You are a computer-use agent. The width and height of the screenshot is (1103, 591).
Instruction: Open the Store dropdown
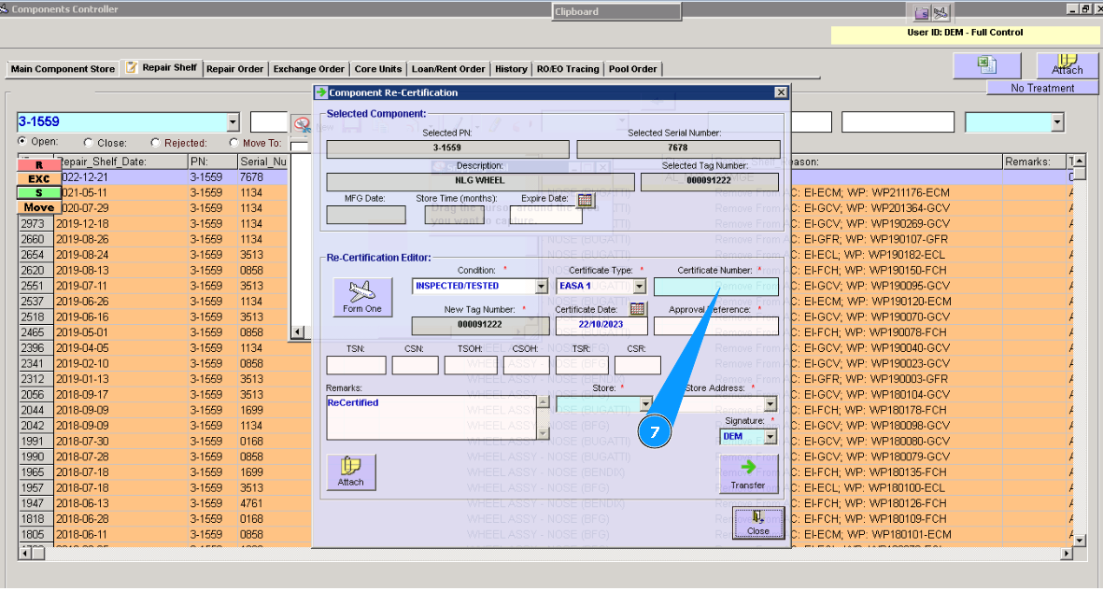click(645, 404)
